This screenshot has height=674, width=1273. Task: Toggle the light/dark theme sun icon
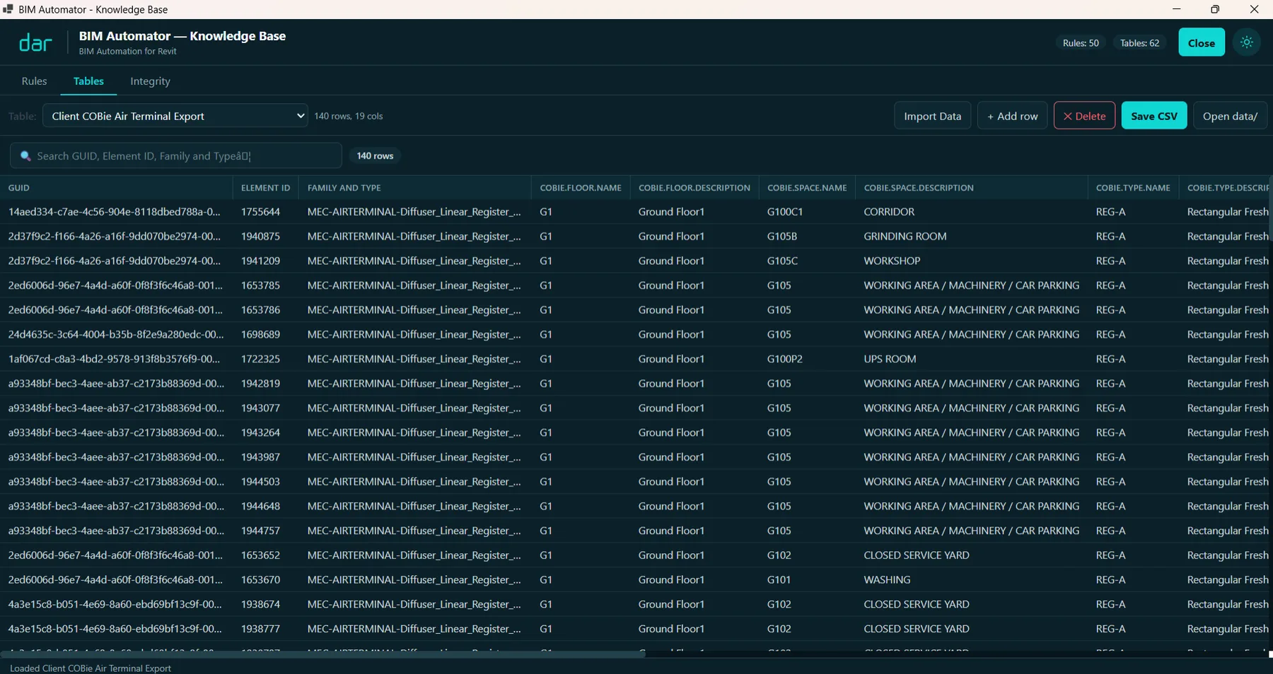pyautogui.click(x=1246, y=42)
